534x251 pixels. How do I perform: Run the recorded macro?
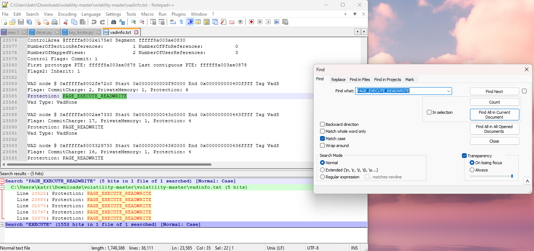268,22
